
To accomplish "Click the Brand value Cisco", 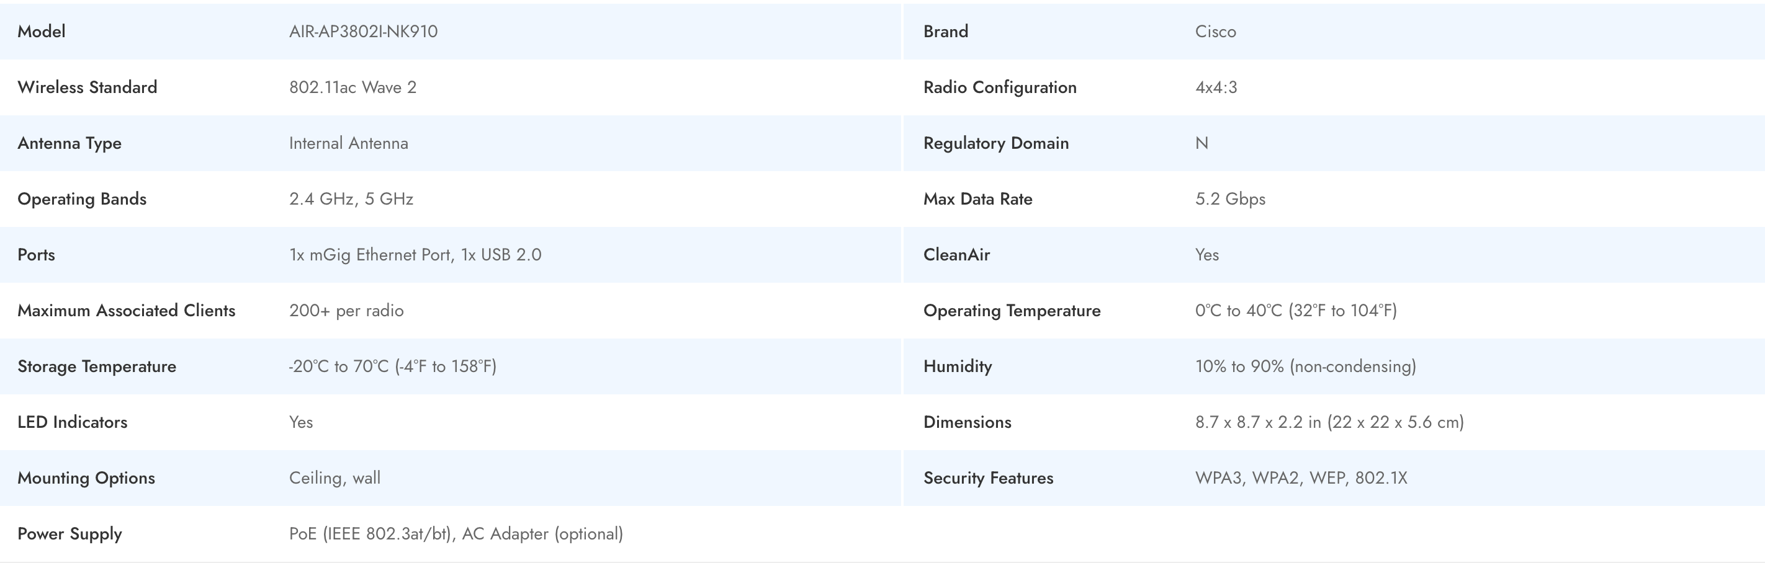I will (1215, 32).
